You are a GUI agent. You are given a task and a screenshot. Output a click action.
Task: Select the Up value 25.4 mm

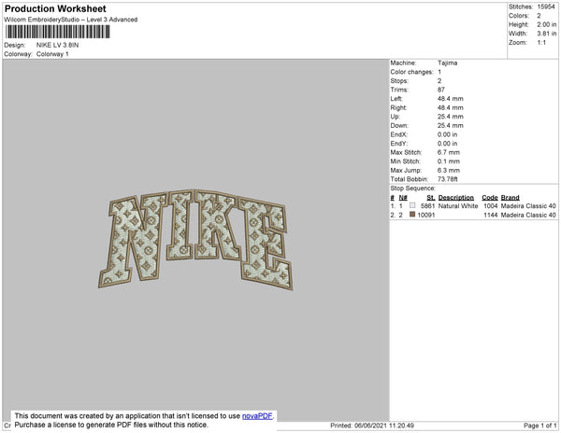[450, 117]
